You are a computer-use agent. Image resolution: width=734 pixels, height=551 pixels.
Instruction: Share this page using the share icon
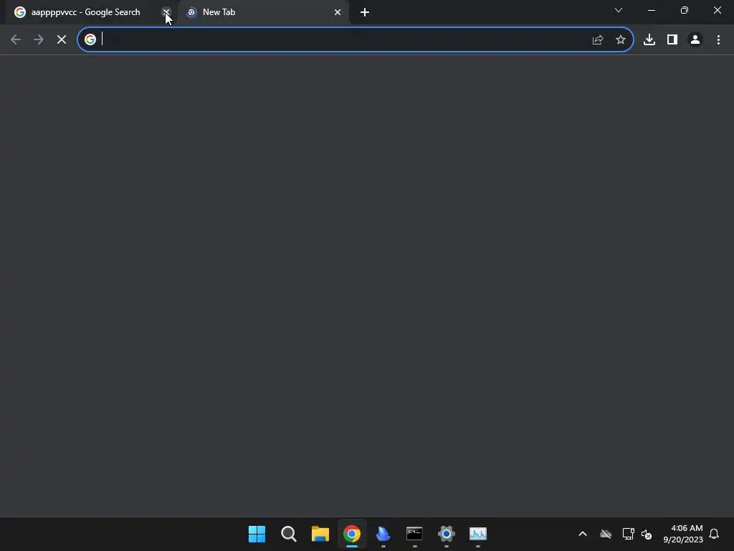pyautogui.click(x=598, y=40)
